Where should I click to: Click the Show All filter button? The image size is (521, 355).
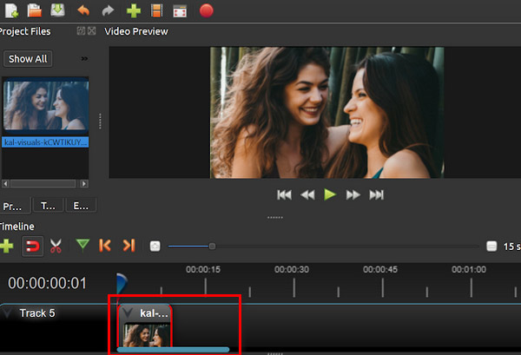(28, 59)
